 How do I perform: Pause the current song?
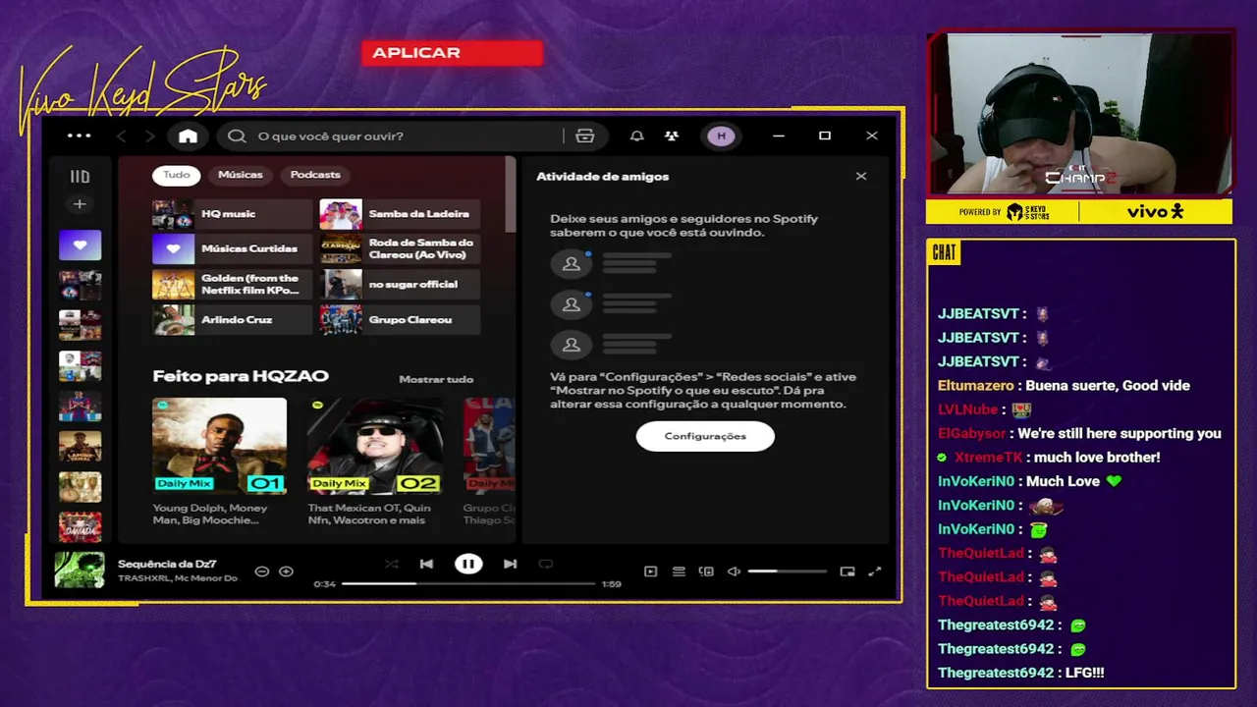pos(468,564)
